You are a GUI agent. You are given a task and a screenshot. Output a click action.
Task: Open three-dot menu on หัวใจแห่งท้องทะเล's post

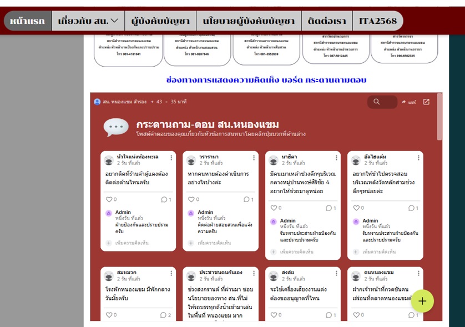pos(171,158)
